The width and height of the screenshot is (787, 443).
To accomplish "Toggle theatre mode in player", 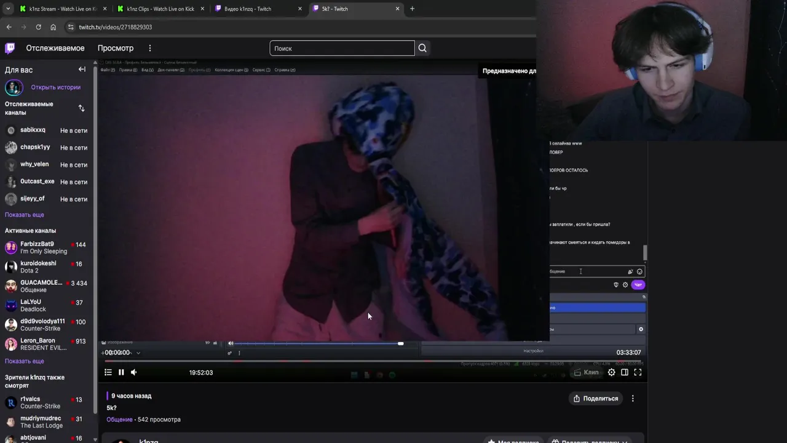I will coord(625,372).
